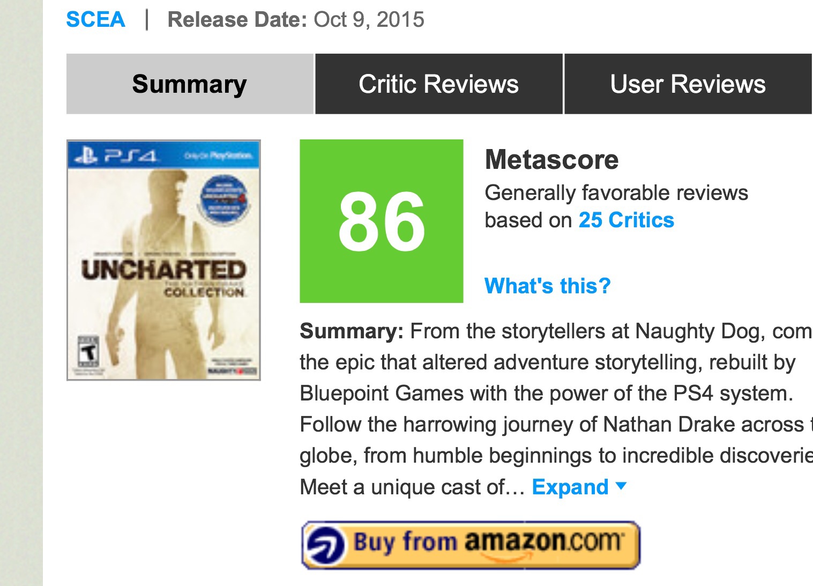Viewport: 813px width, 586px height.
Task: Click the blue triangle next to Expand
Action: [621, 486]
